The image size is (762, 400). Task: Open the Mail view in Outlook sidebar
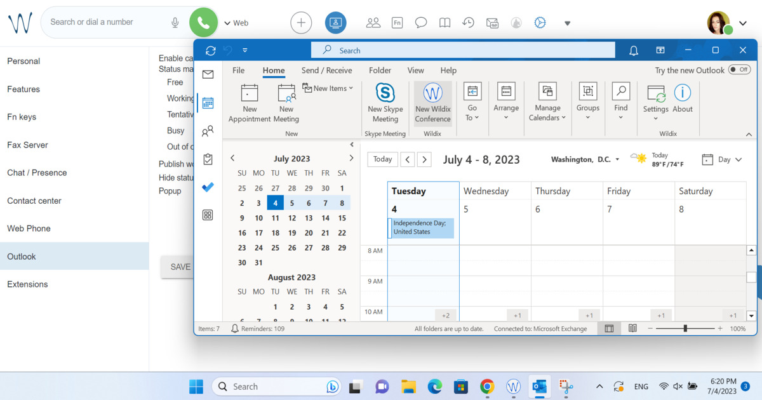click(x=208, y=75)
